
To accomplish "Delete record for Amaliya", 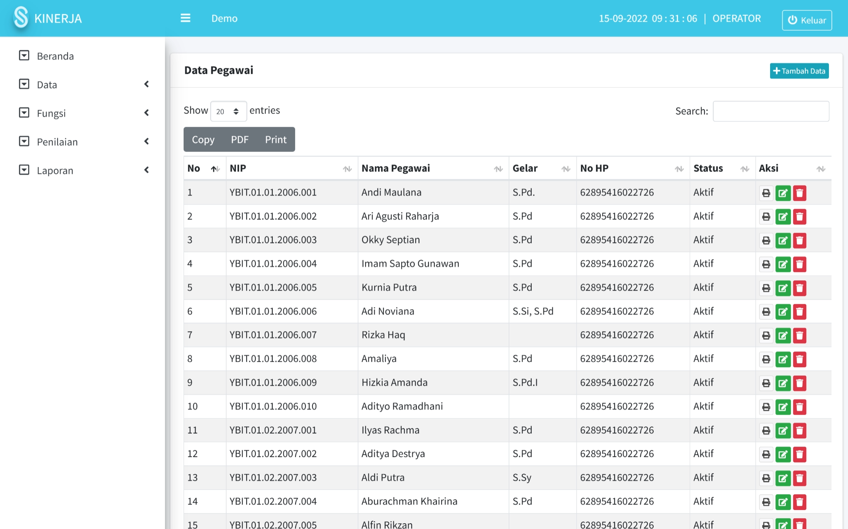I will point(800,359).
